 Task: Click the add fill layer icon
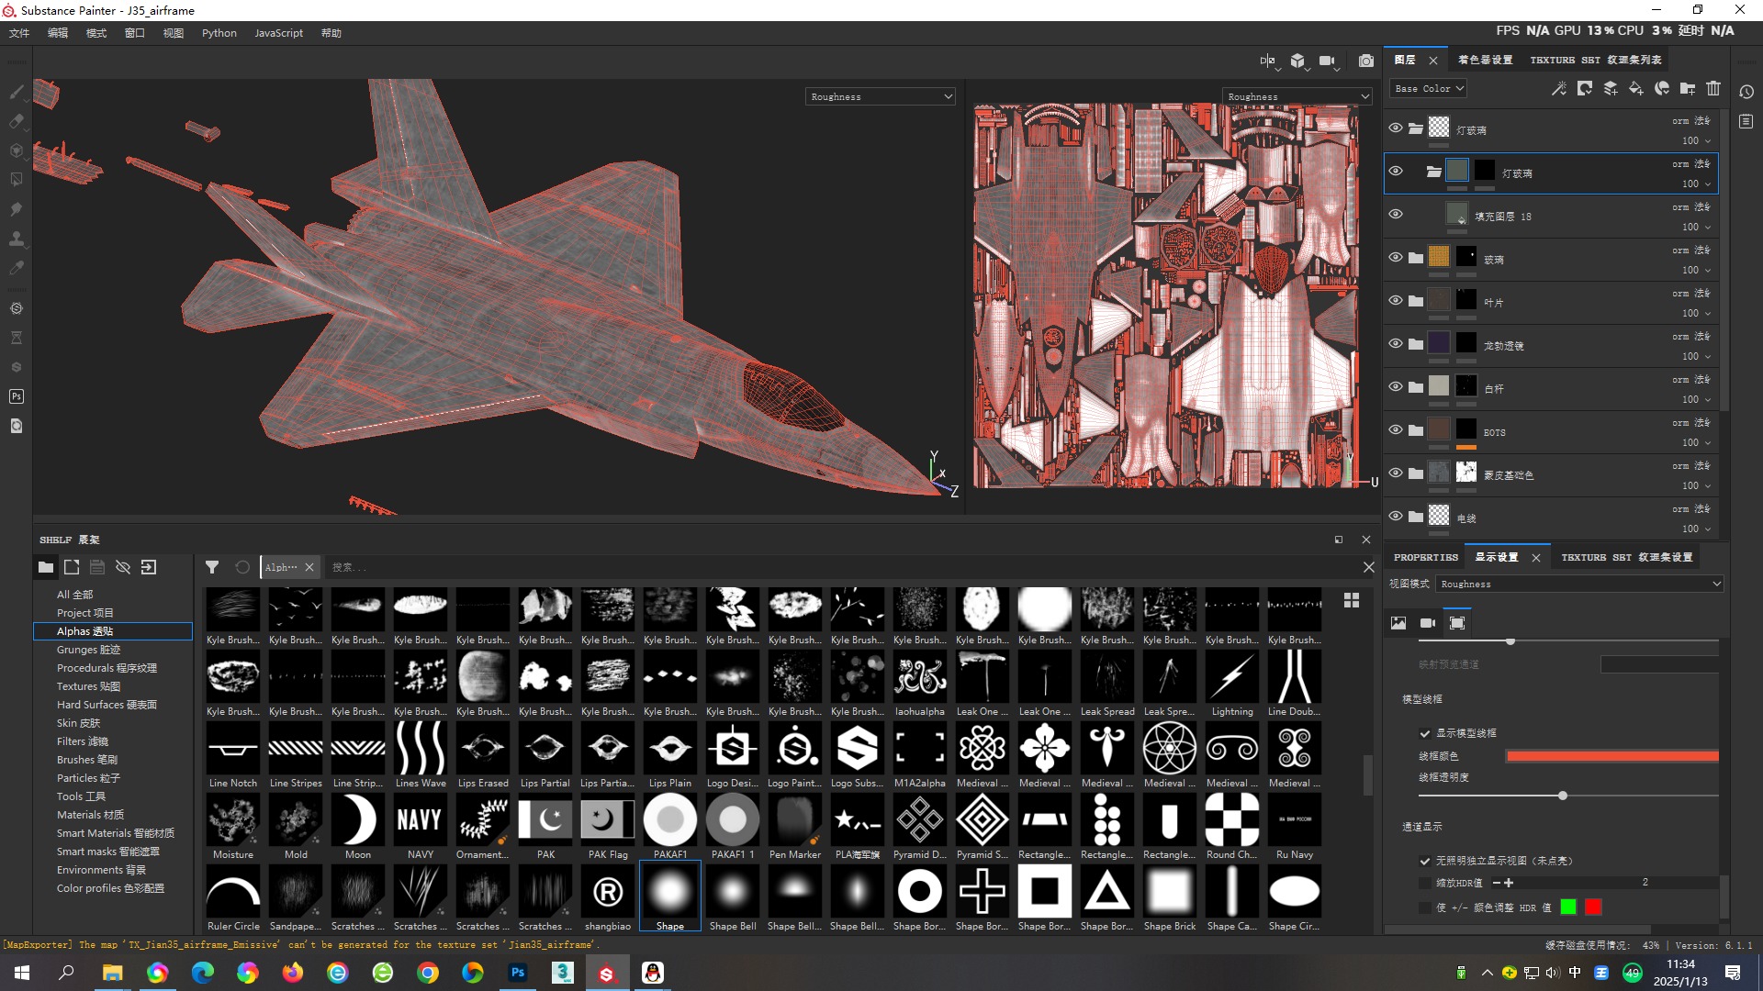1635,88
